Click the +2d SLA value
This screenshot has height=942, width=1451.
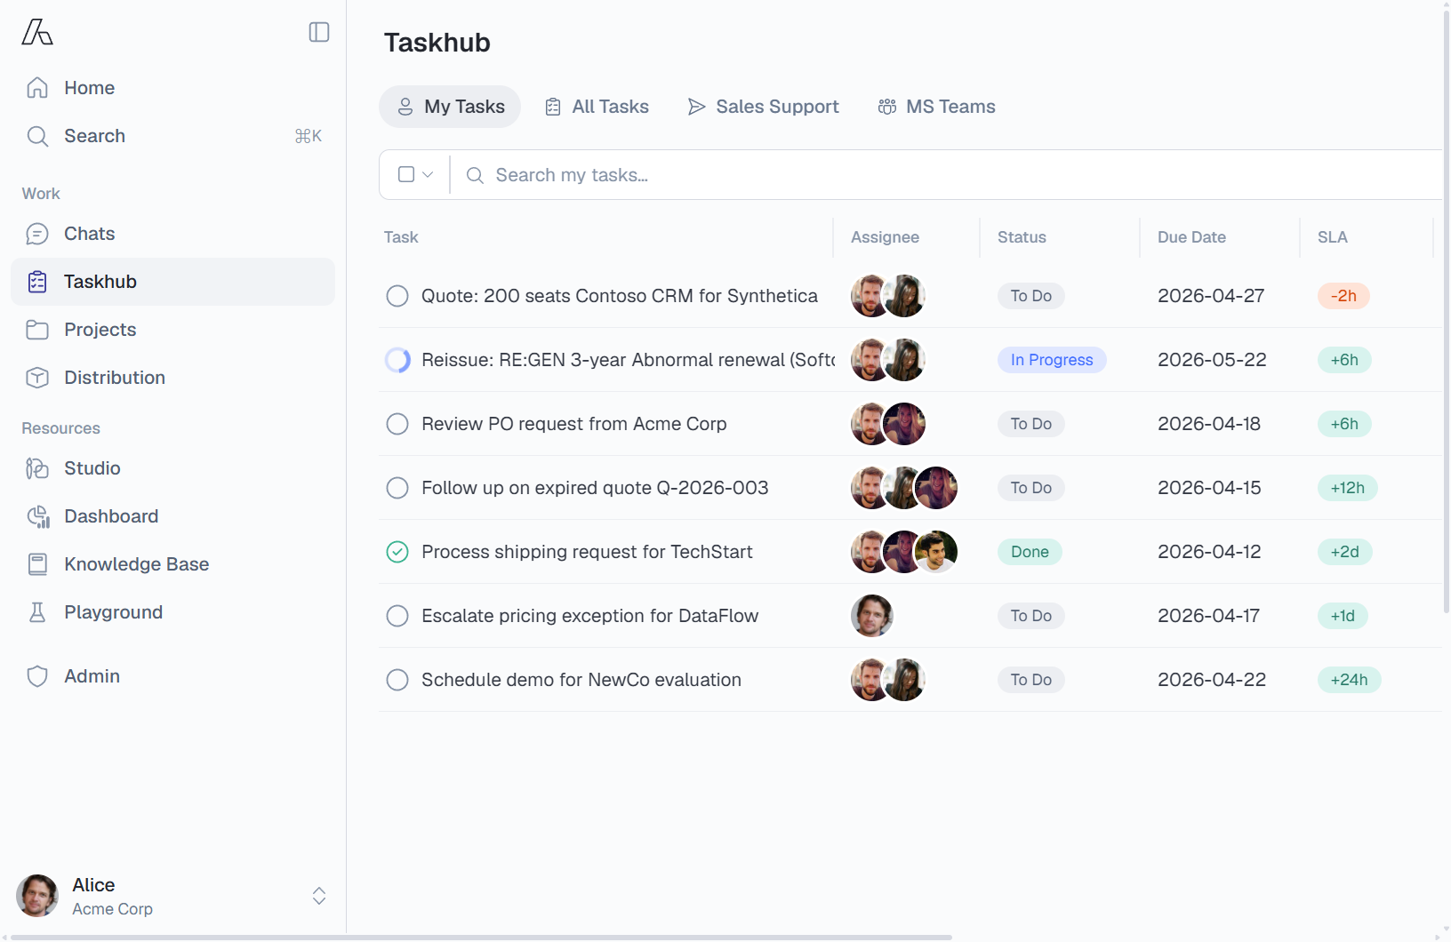tap(1344, 552)
